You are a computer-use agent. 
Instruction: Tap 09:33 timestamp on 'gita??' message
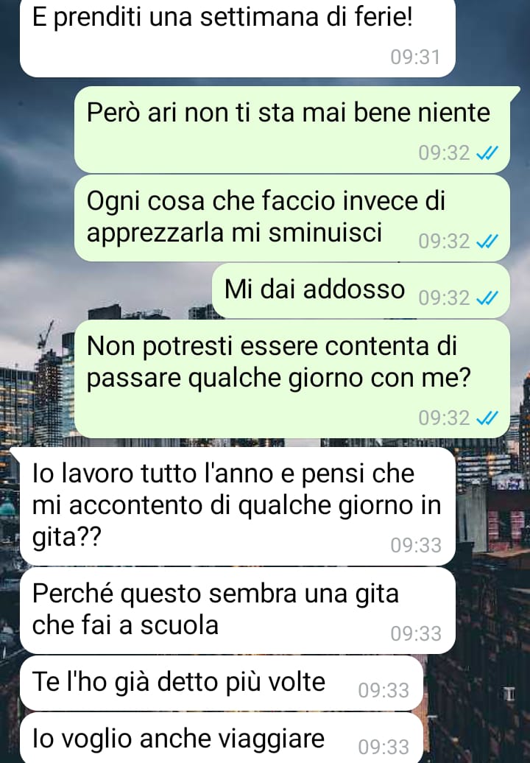coord(416,546)
